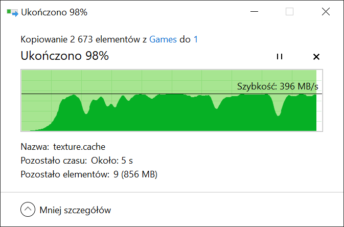Pause the file copy operation
344x227 pixels.
pyautogui.click(x=280, y=57)
